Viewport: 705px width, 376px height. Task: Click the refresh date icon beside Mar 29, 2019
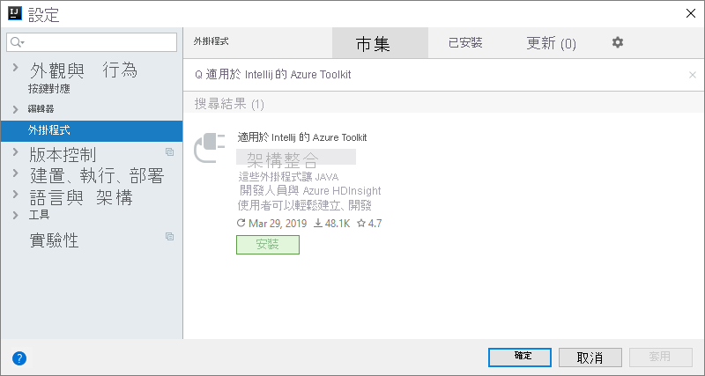(x=241, y=223)
